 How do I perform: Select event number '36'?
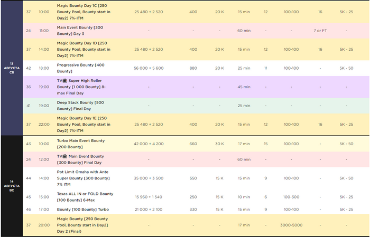tap(29, 87)
